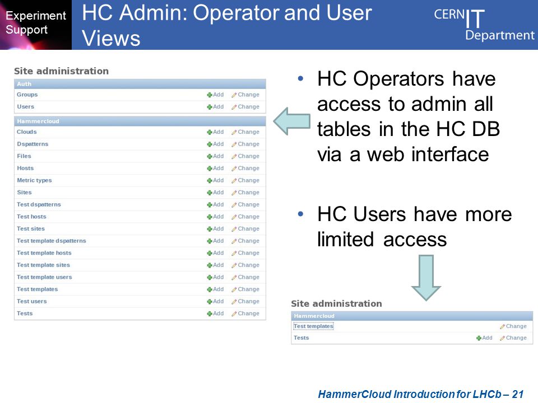Click the Auth section header
The width and height of the screenshot is (538, 403).
[x=140, y=84]
